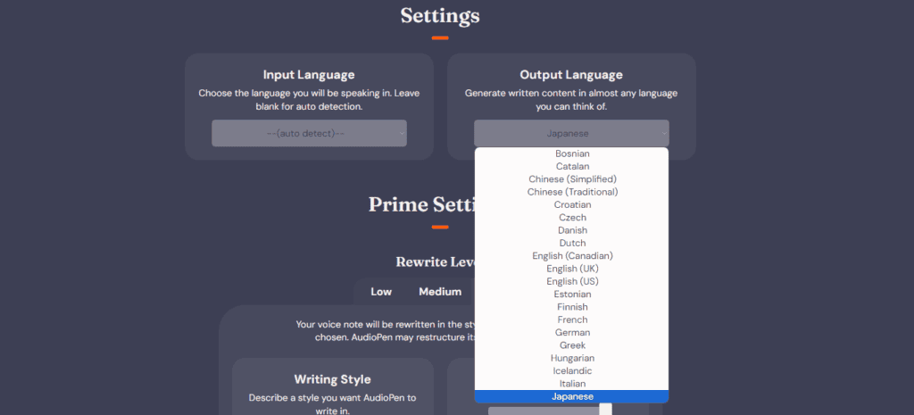Select Finnish from the language list
This screenshot has width=914, height=415.
(x=572, y=307)
